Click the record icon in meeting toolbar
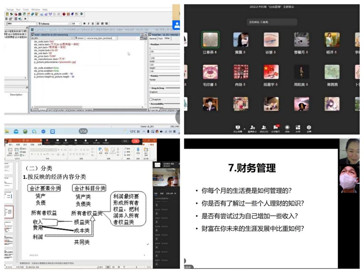The image size is (364, 273). (x=287, y=128)
